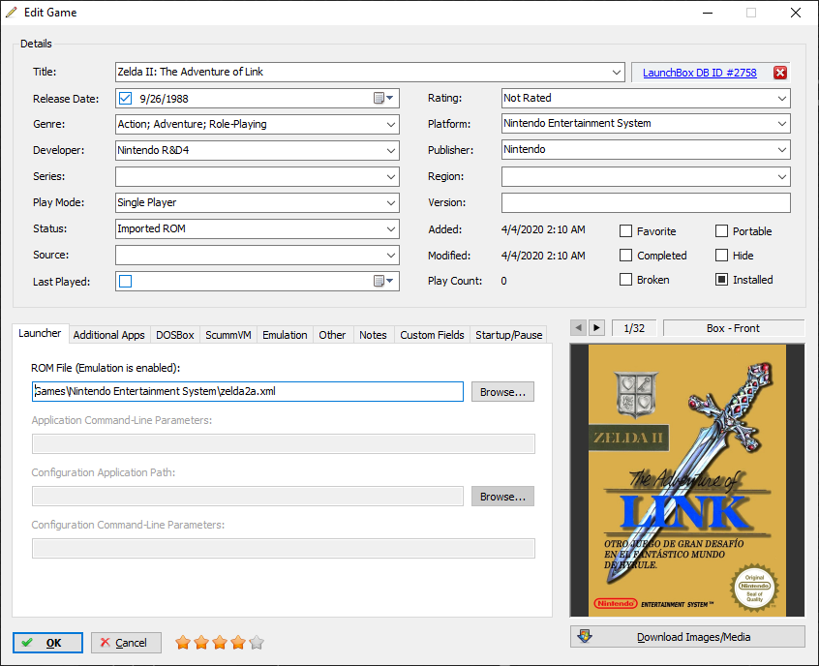This screenshot has height=666, width=819.
Task: Click the ROM File path field
Action: coord(248,391)
